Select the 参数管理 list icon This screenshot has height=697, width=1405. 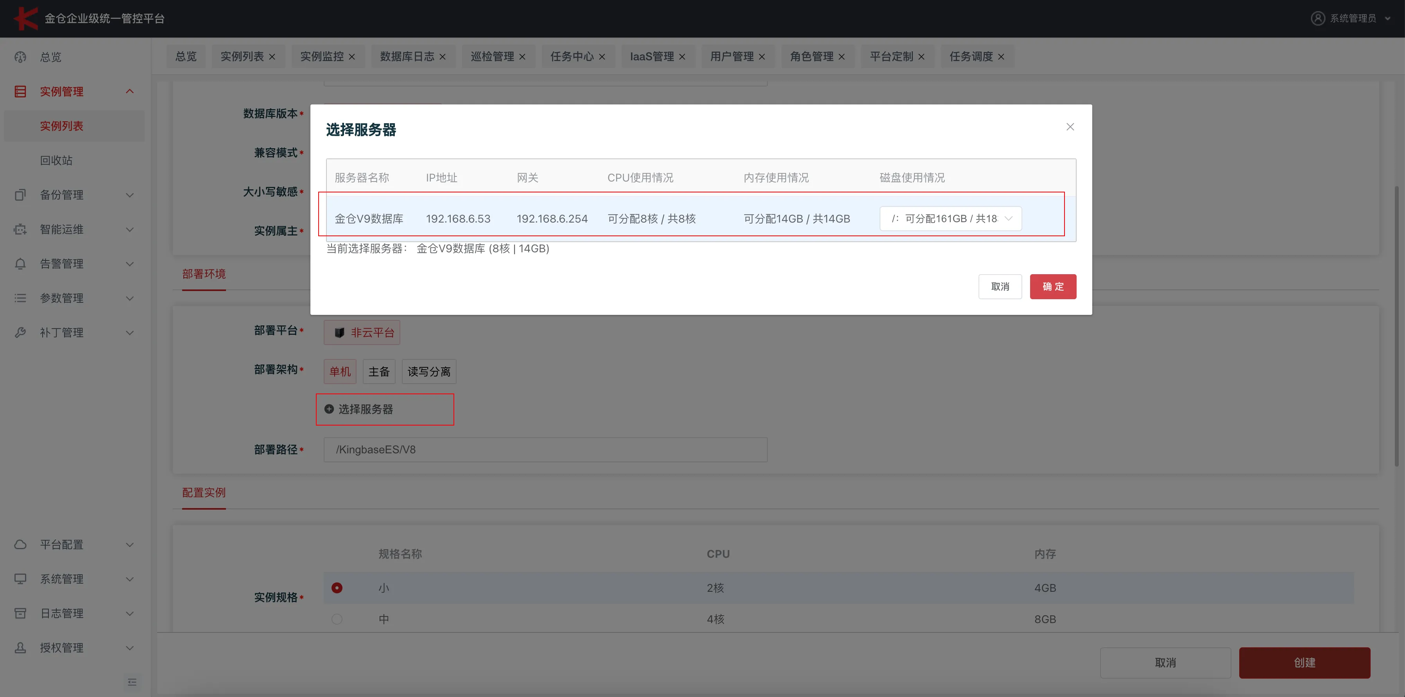tap(20, 298)
